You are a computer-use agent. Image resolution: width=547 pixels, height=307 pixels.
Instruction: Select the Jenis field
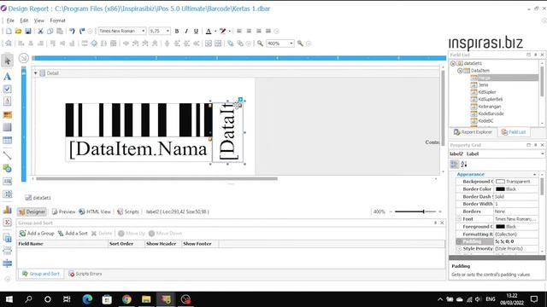[483, 85]
